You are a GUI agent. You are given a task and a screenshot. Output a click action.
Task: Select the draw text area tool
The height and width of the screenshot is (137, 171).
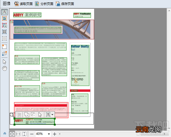pyautogui.click(x=5, y=12)
